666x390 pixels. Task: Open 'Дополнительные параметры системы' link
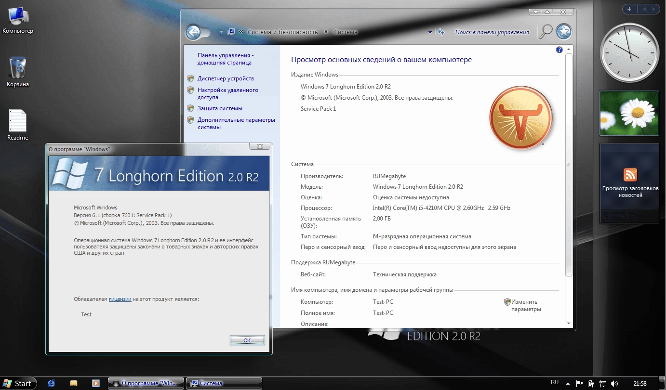236,123
